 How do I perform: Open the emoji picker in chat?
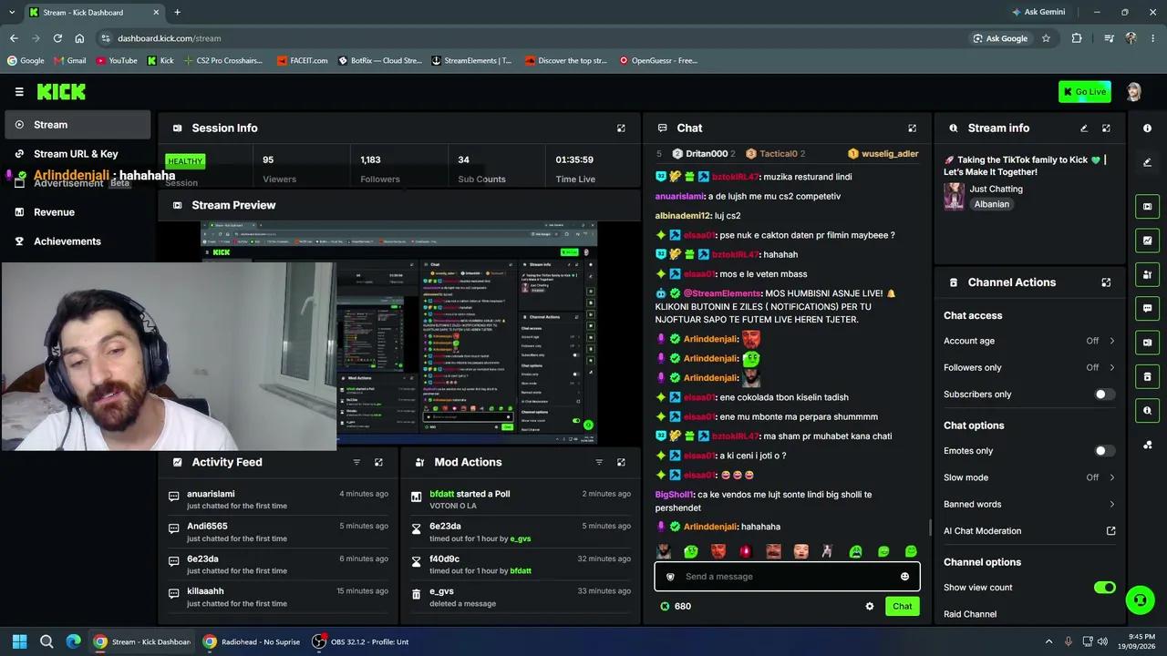(x=904, y=577)
